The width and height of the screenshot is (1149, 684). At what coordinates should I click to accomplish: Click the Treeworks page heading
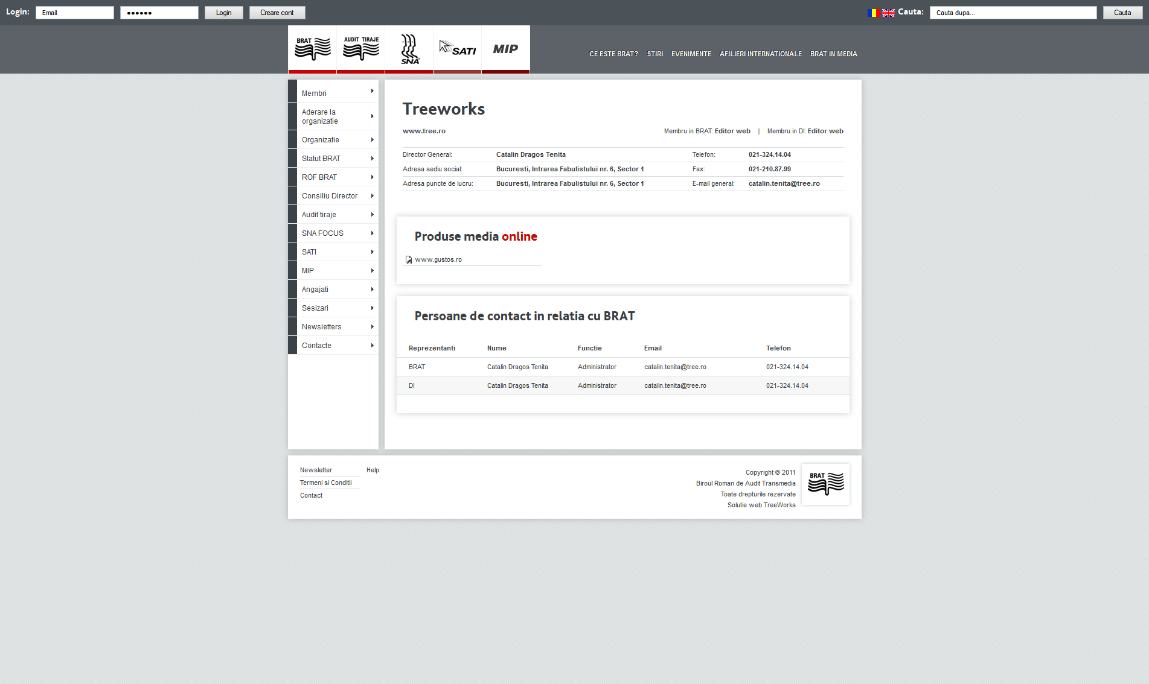click(x=444, y=109)
